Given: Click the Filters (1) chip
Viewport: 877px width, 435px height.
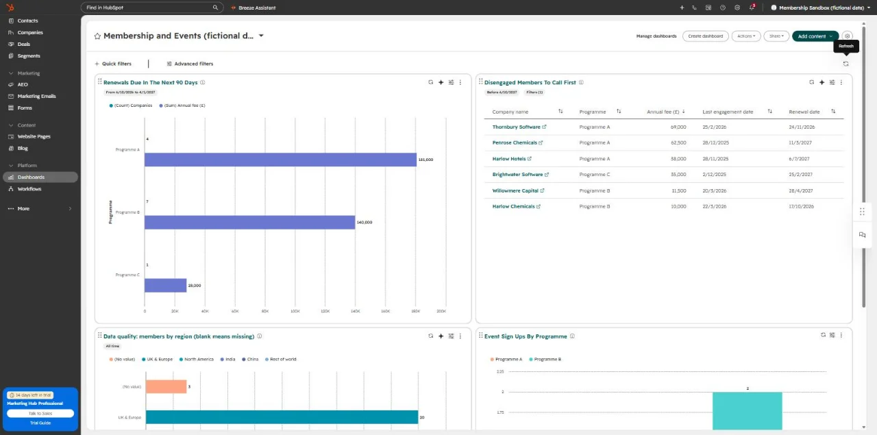Looking at the screenshot, I should click(534, 92).
